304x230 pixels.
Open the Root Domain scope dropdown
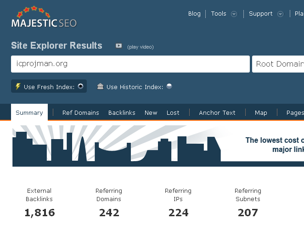278,64
